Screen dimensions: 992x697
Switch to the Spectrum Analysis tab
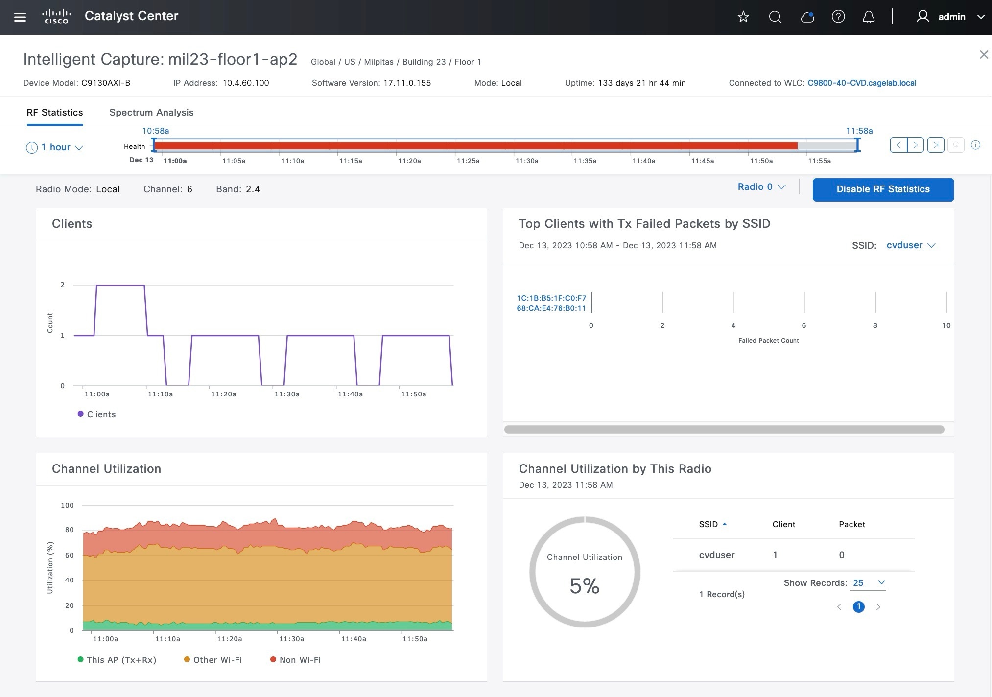pos(151,112)
